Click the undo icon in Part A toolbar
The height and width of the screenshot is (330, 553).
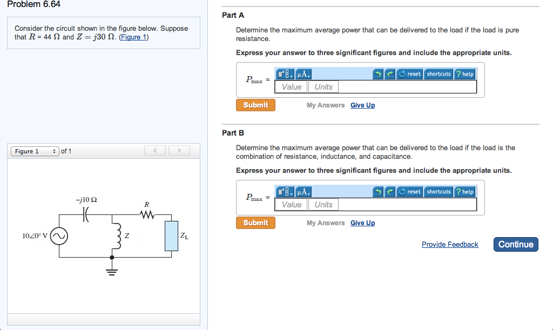(379, 74)
